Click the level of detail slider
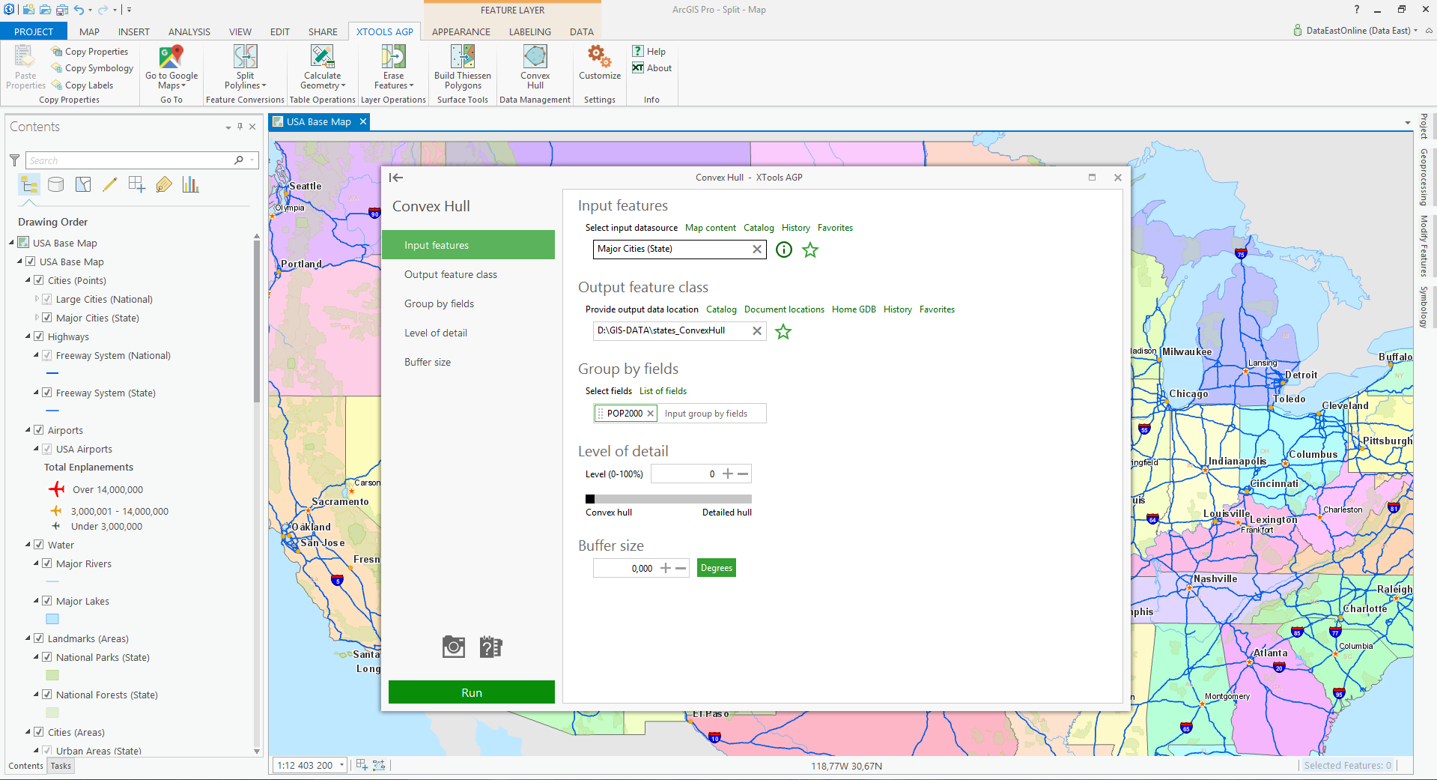This screenshot has height=780, width=1437. point(669,499)
